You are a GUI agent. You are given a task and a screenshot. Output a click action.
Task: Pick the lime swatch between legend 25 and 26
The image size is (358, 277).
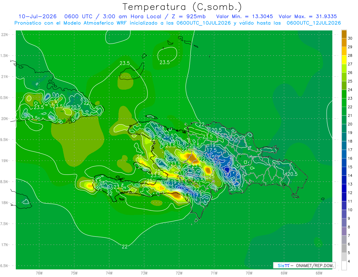[344, 77]
